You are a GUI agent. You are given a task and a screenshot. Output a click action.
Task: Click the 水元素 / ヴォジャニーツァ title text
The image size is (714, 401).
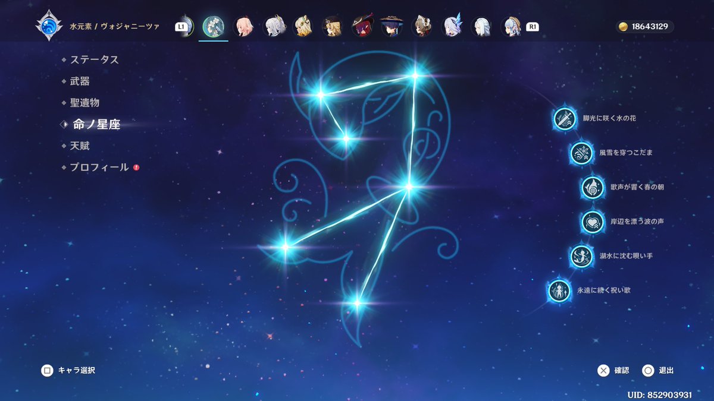(115, 27)
